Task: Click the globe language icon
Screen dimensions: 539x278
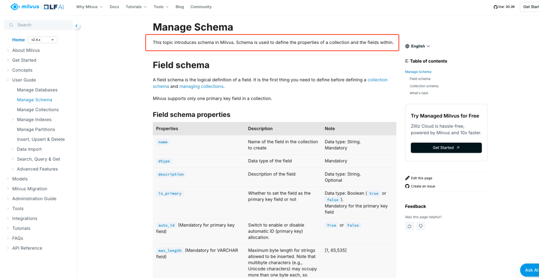Action: coord(407,46)
